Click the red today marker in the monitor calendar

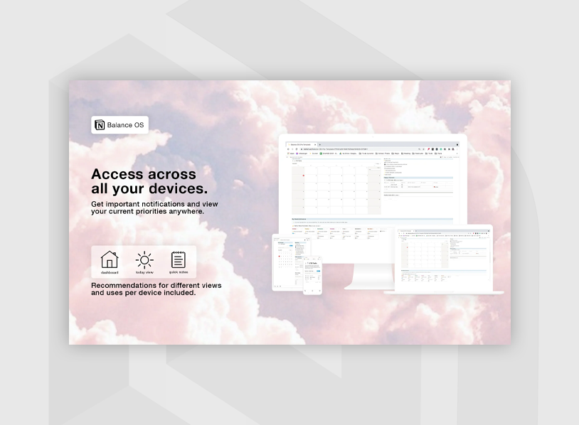pos(304,175)
